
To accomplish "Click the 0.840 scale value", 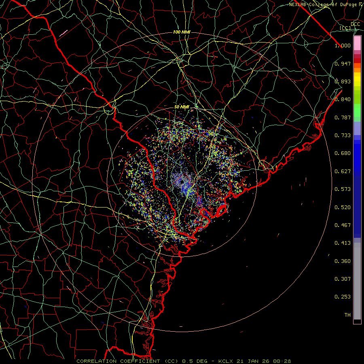I will pos(343,99).
